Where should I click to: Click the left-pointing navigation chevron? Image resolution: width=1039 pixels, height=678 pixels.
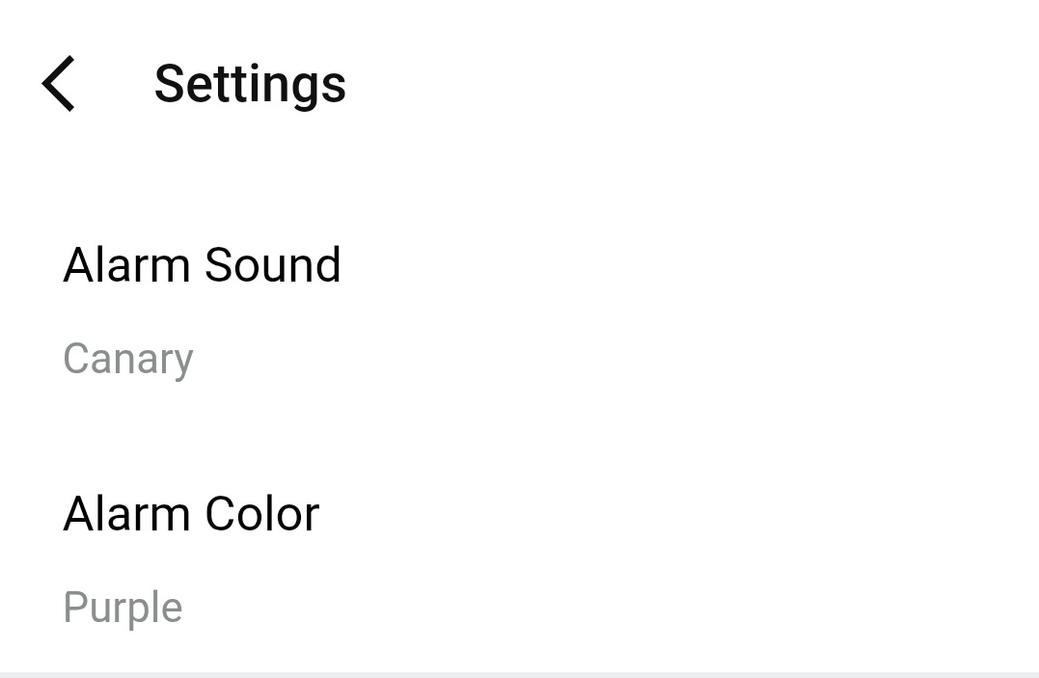point(58,84)
